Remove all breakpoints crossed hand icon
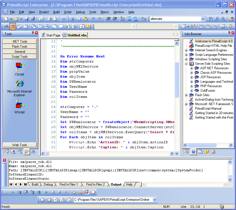 pyautogui.click(x=80, y=192)
